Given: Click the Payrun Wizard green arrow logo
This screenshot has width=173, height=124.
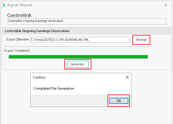Looking at the screenshot, I should (x=4, y=5).
